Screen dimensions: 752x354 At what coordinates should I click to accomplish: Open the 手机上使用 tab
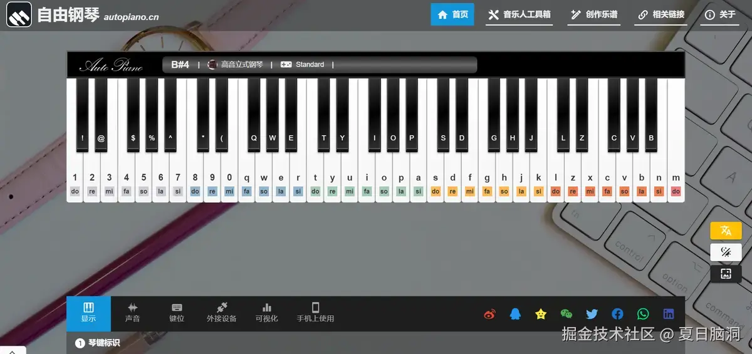(315, 313)
